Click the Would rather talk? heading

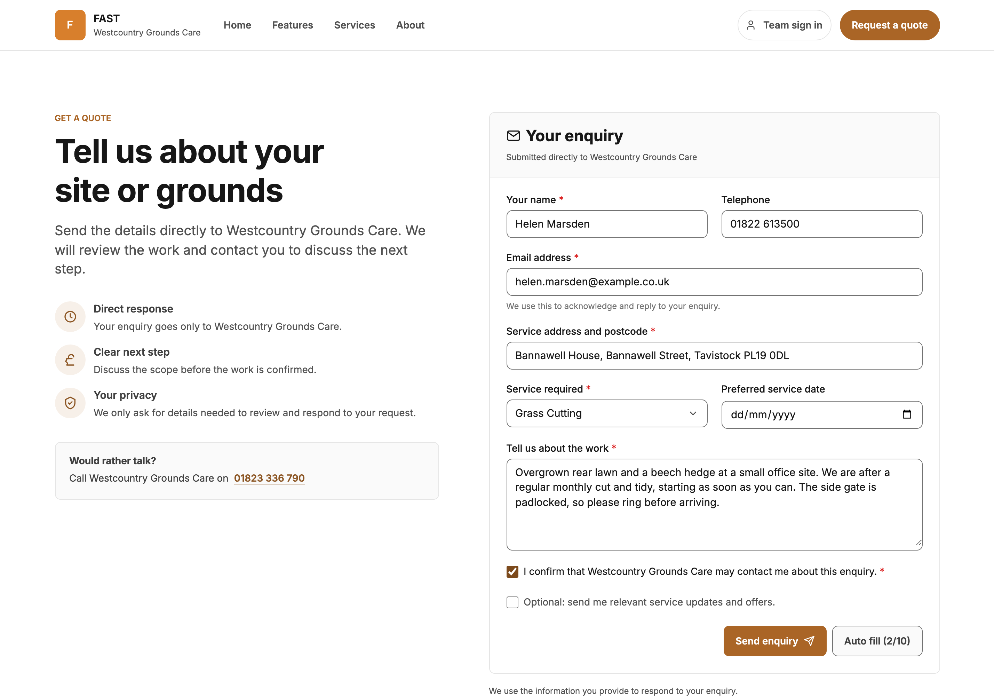(x=112, y=460)
